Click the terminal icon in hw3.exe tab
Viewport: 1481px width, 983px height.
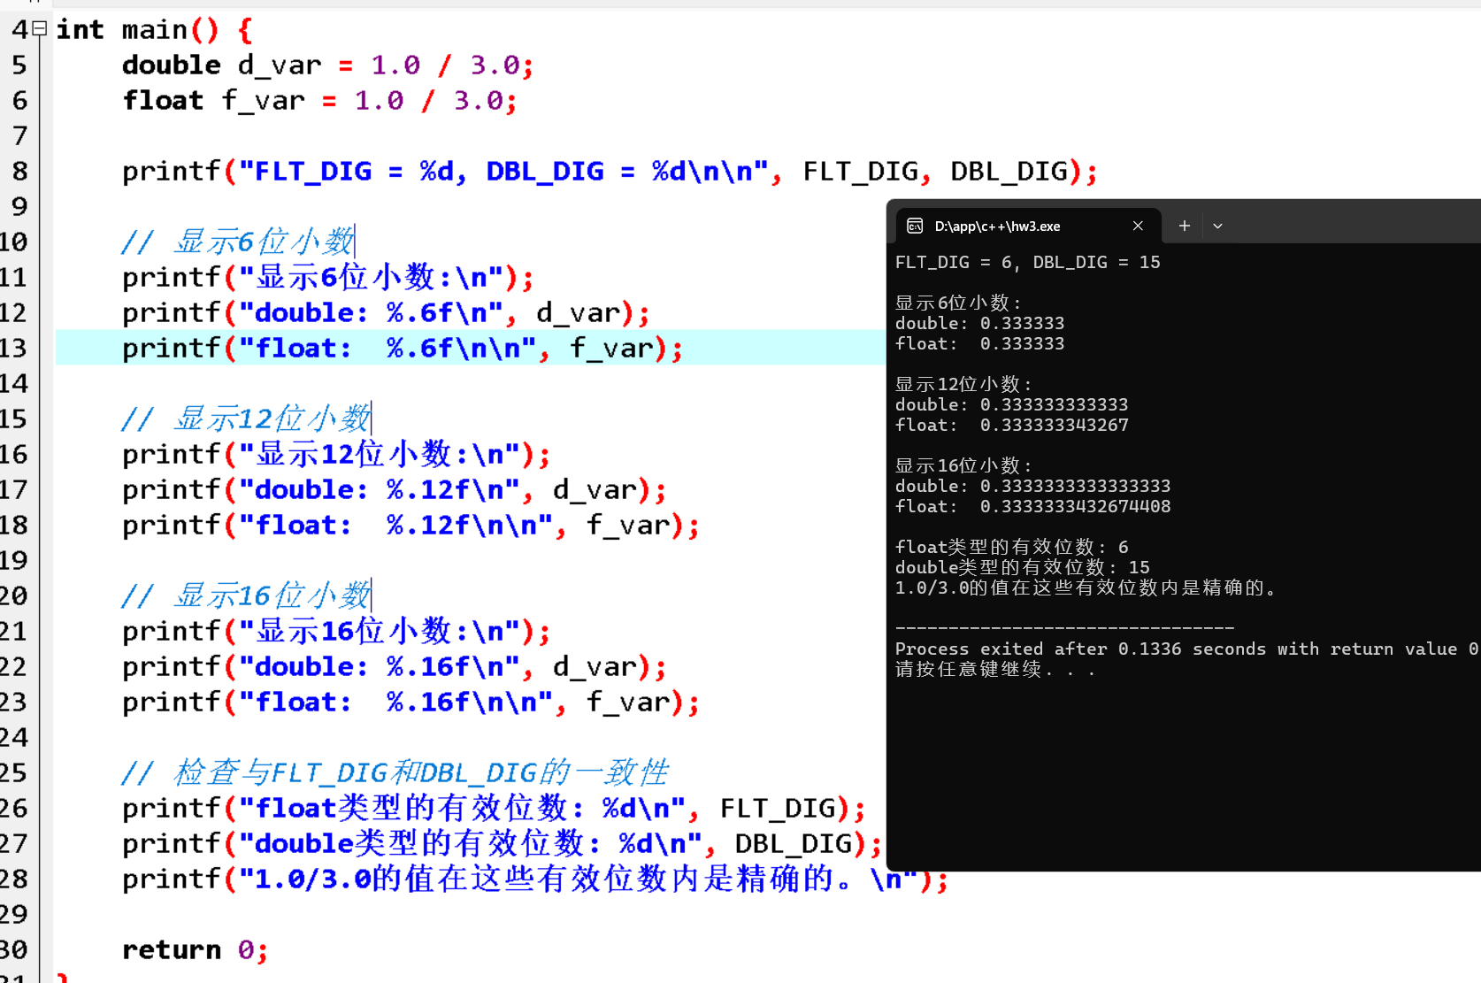915,227
